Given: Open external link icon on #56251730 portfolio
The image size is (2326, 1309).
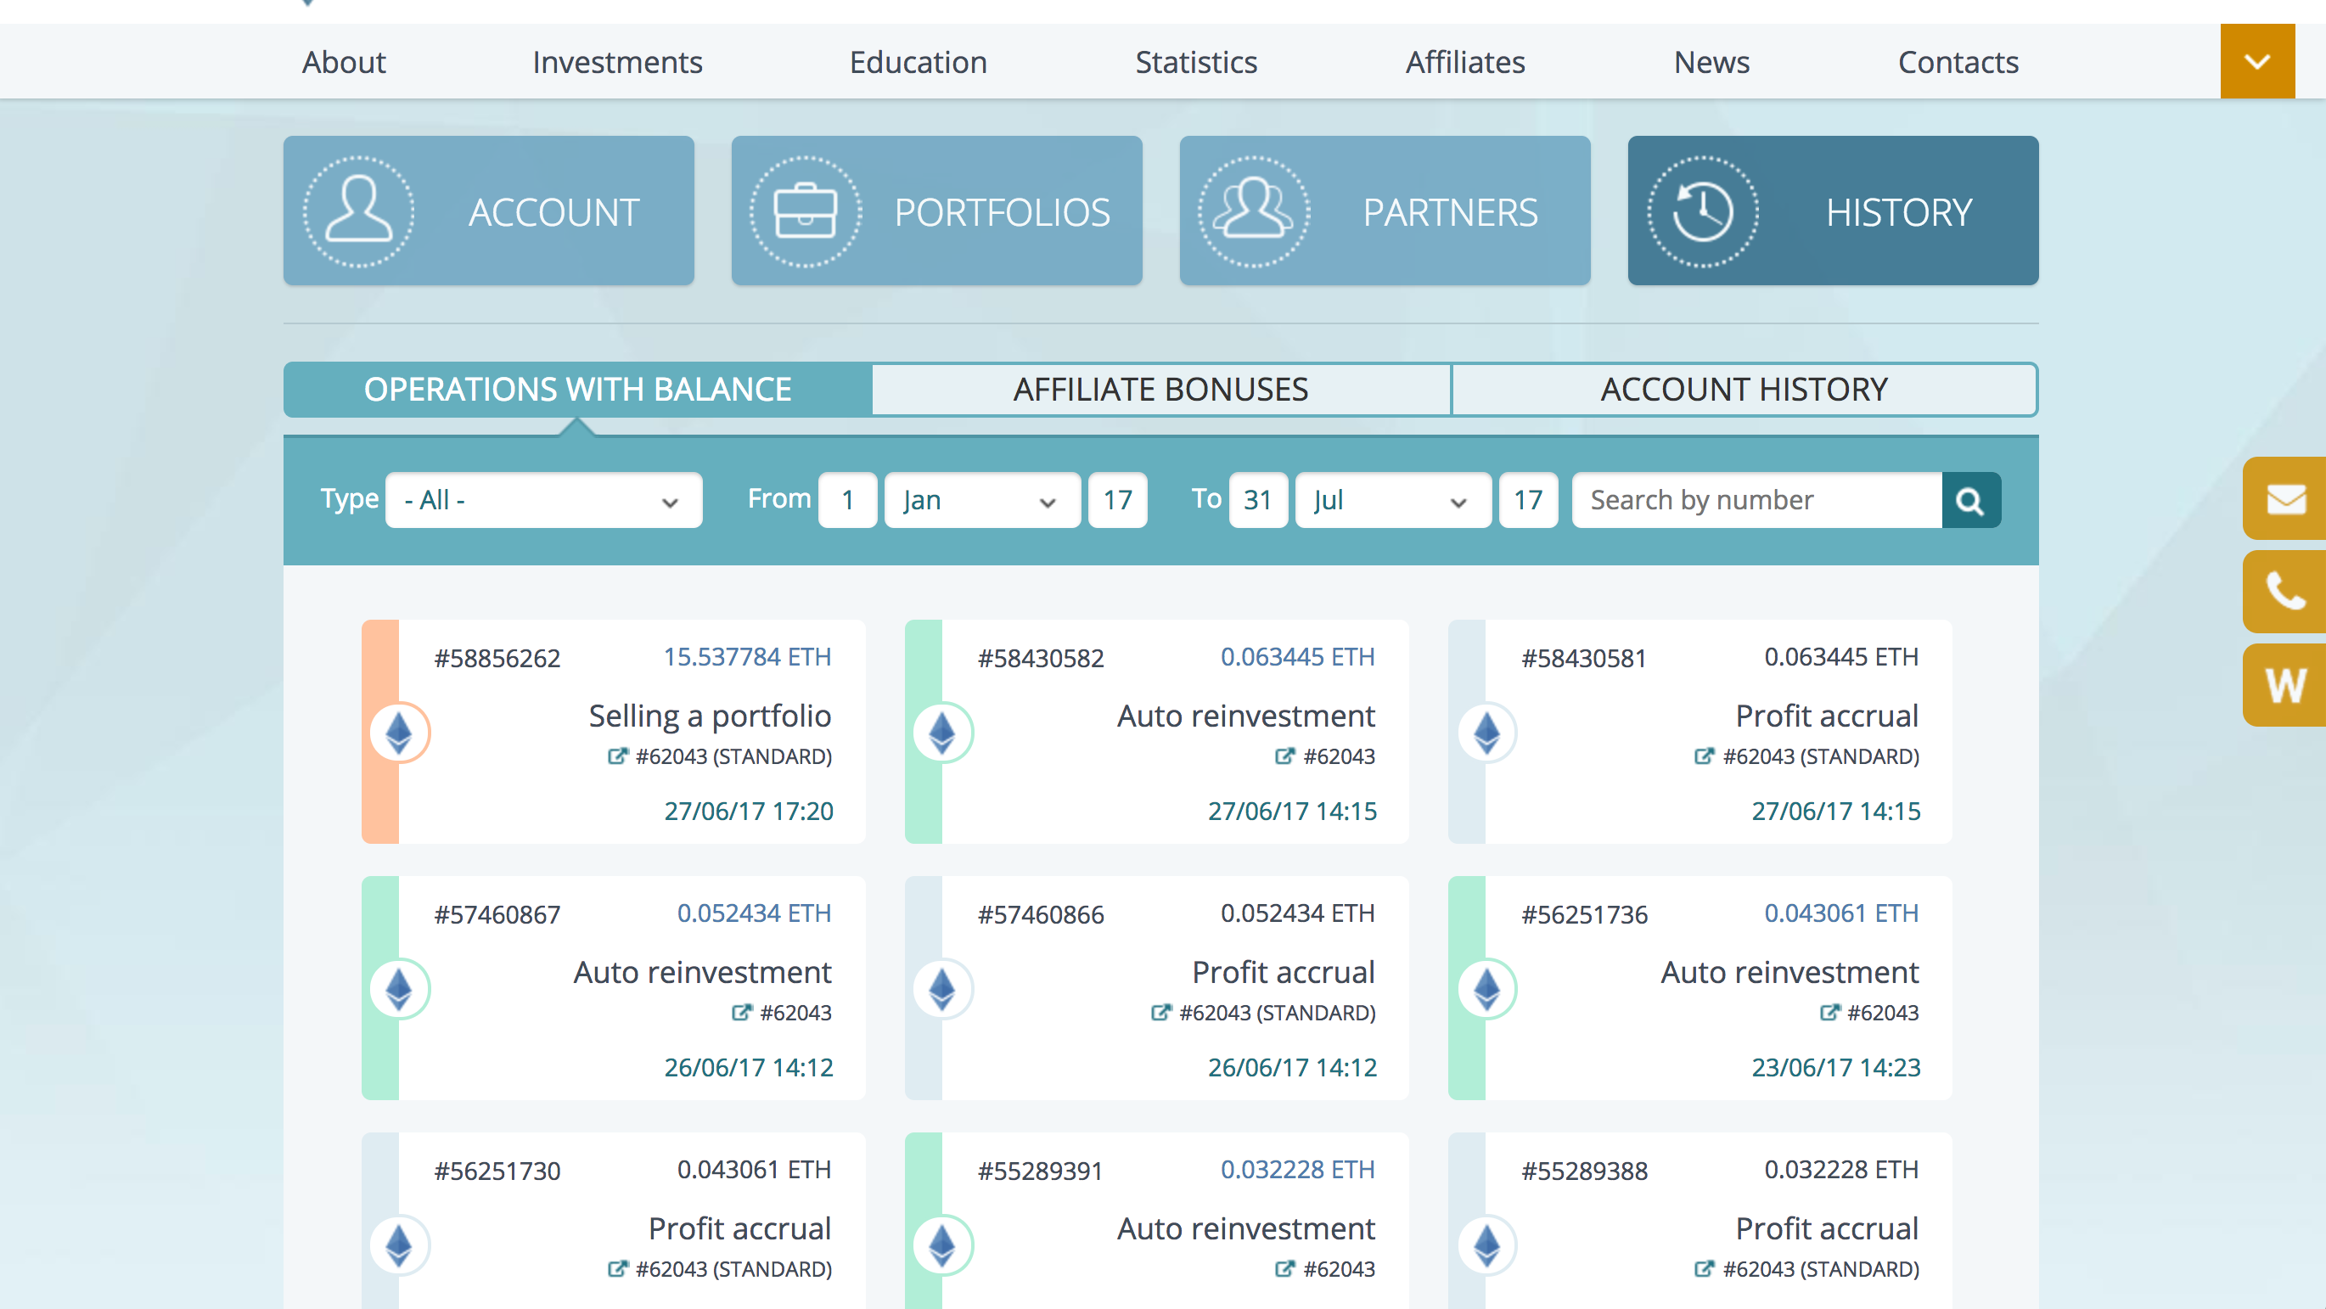Looking at the screenshot, I should [618, 1268].
